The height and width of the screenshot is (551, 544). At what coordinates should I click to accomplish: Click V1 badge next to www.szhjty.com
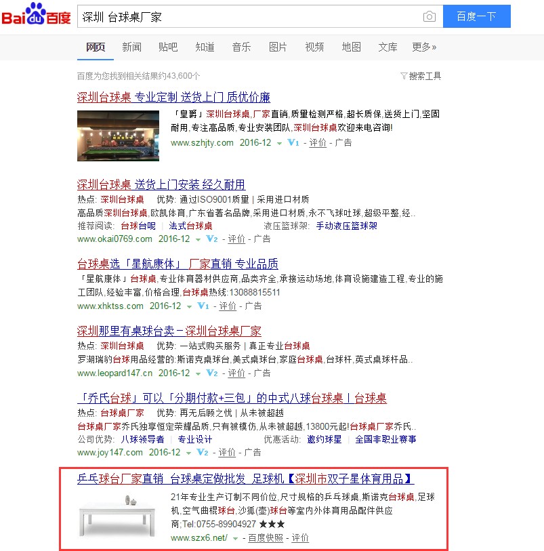point(293,142)
